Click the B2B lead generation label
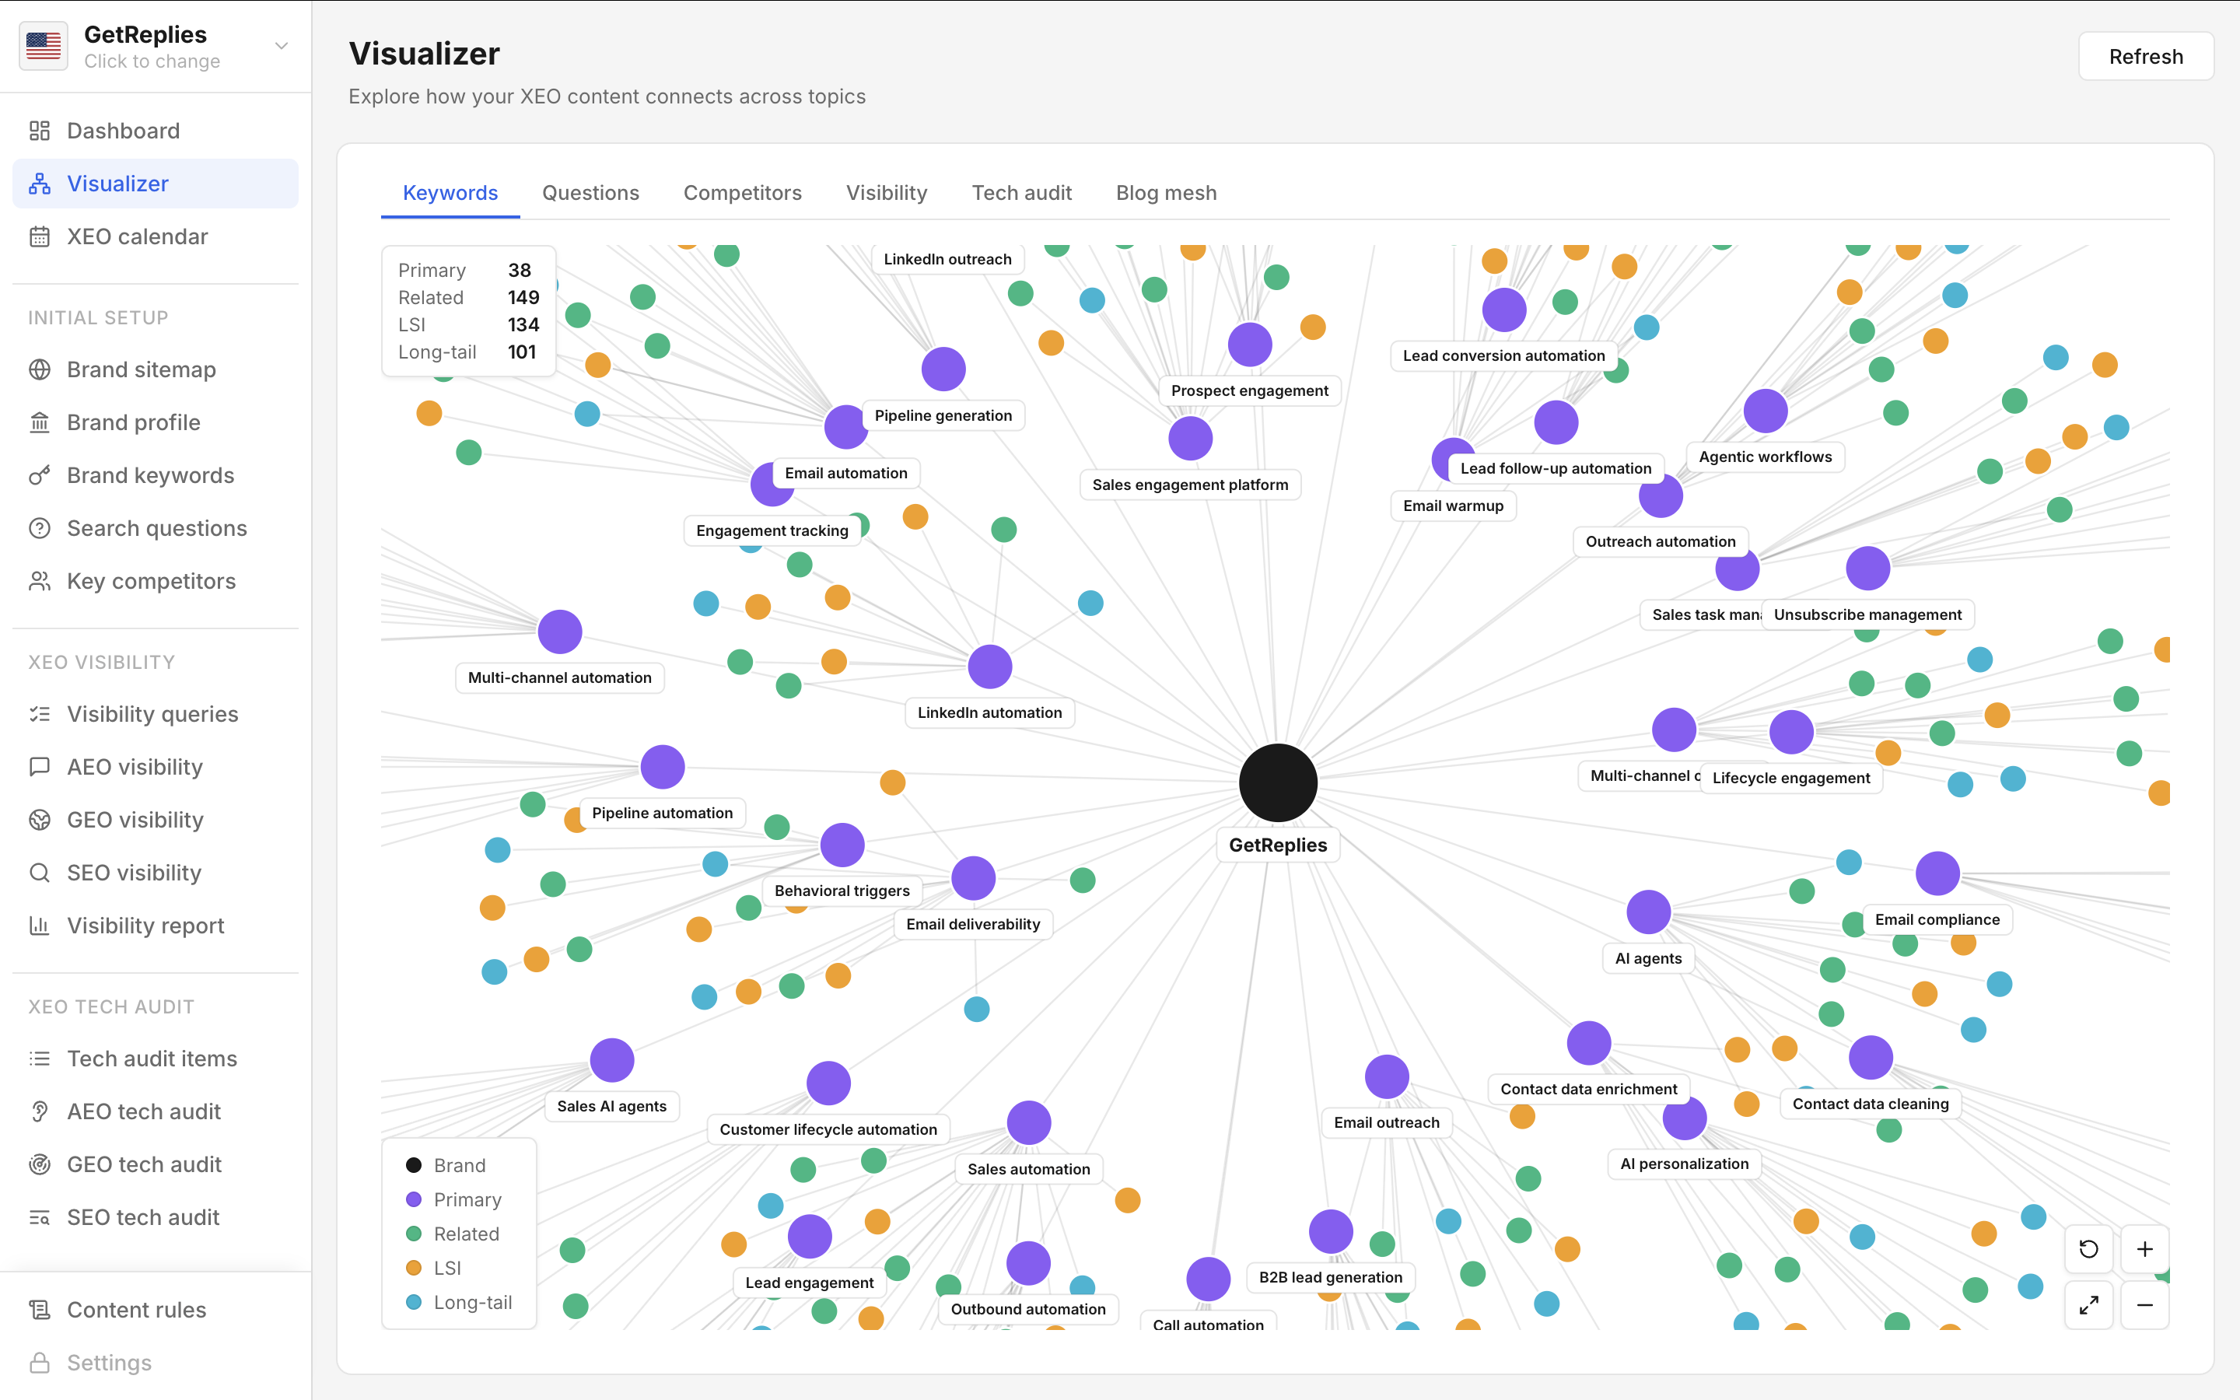 pyautogui.click(x=1330, y=1277)
